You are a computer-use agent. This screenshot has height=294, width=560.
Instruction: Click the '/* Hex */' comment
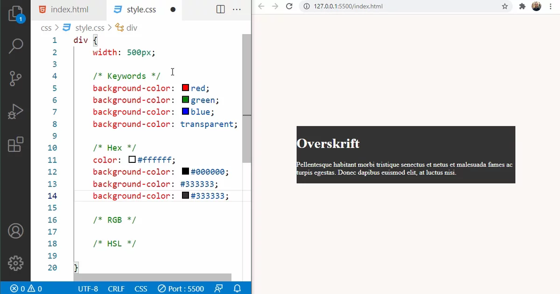pyautogui.click(x=114, y=148)
